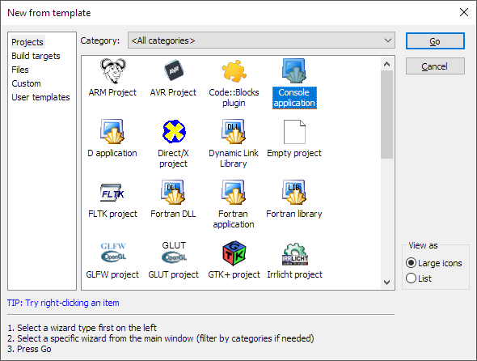Close the New from template window
This screenshot has width=477, height=361.
point(464,12)
